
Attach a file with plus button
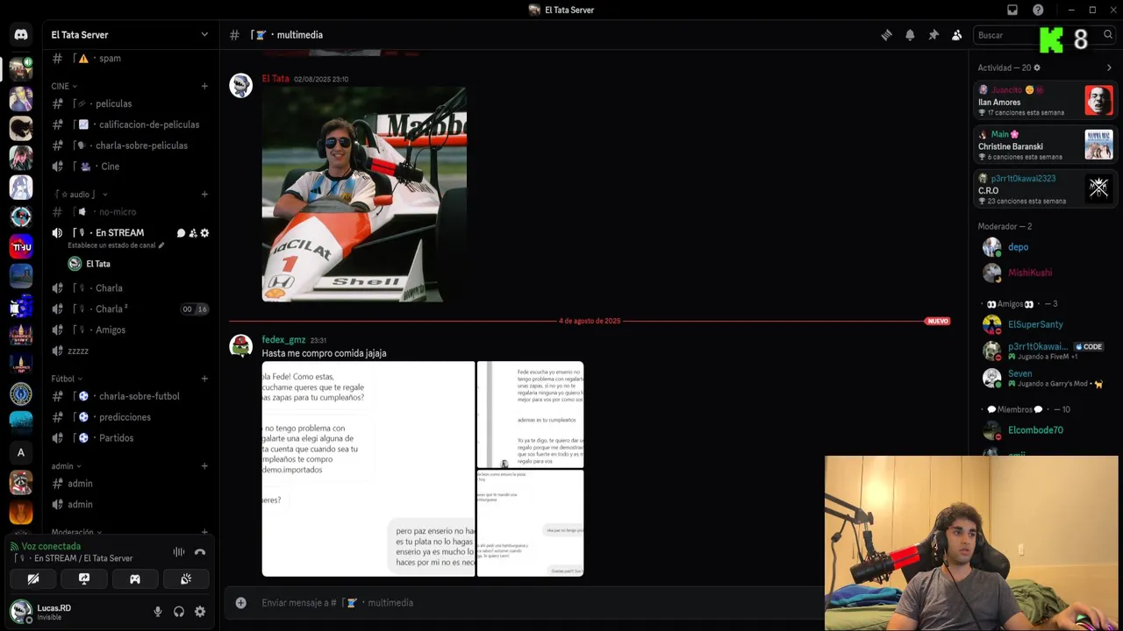[241, 603]
